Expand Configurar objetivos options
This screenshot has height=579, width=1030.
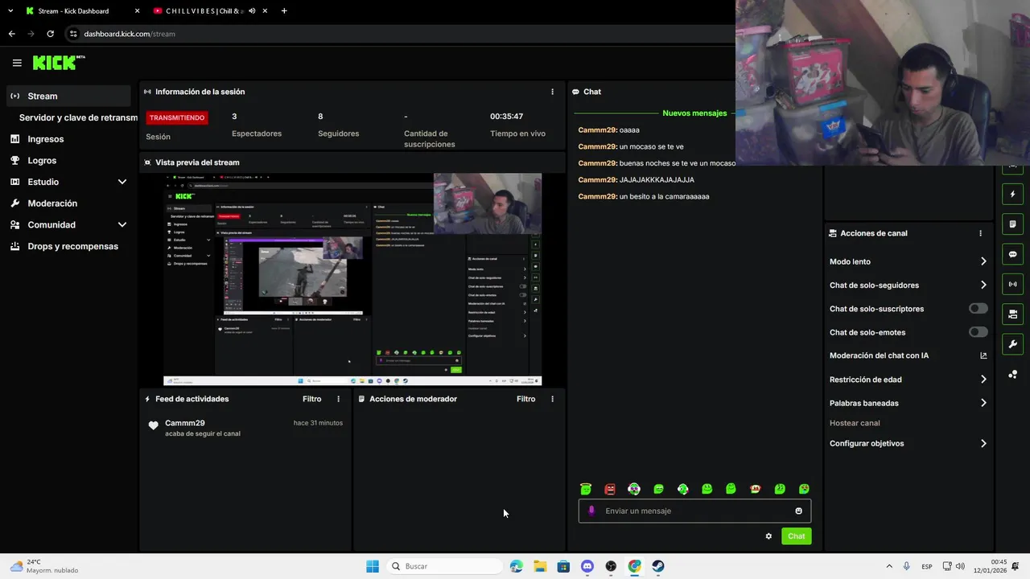[983, 443]
